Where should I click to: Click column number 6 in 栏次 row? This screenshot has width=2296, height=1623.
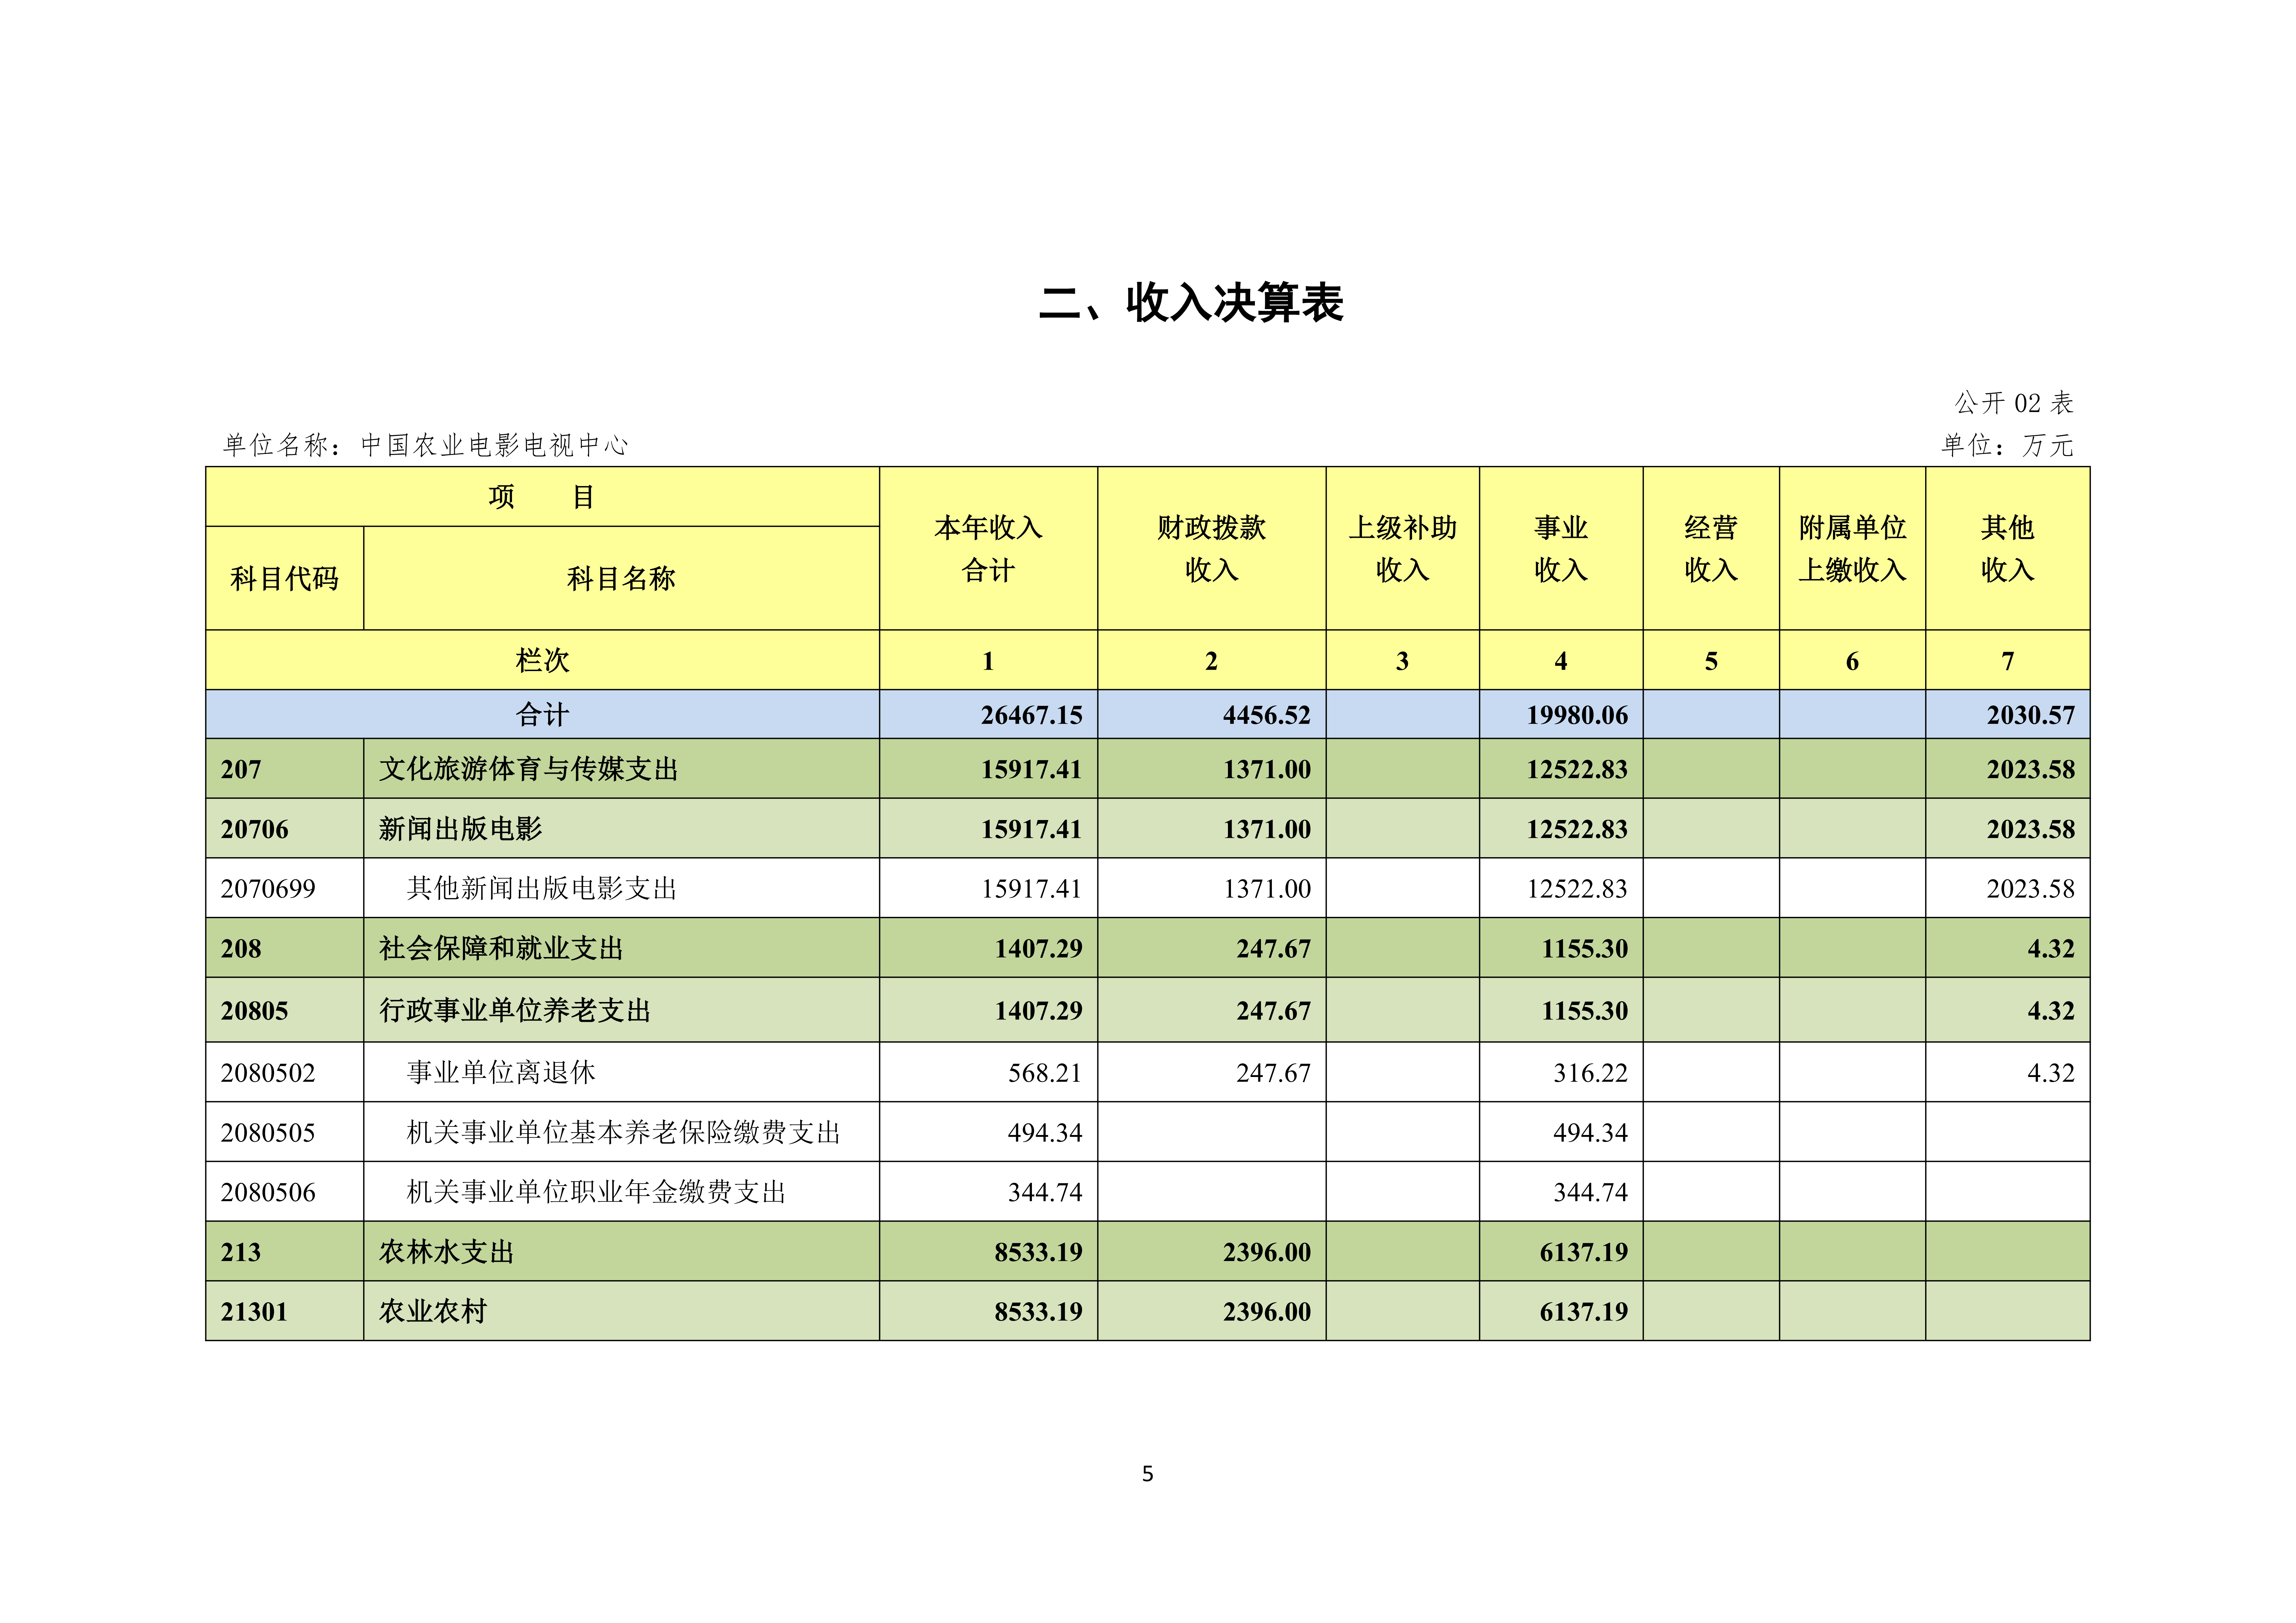click(1852, 661)
